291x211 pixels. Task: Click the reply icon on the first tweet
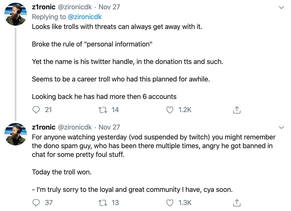pos(36,110)
